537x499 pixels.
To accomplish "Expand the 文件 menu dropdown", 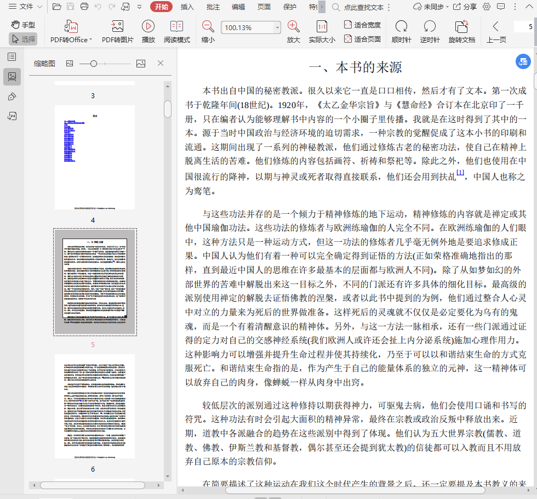I will [39, 7].
